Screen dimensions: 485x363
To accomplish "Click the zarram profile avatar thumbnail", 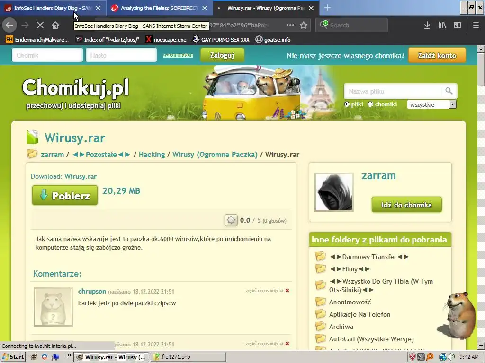I will coord(334,192).
